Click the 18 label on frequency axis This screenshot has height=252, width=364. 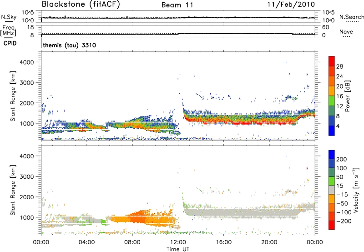click(30, 27)
